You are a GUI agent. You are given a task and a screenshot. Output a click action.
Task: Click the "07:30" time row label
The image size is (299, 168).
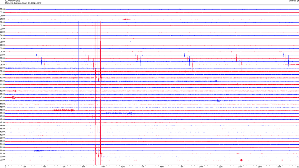[2, 58]
